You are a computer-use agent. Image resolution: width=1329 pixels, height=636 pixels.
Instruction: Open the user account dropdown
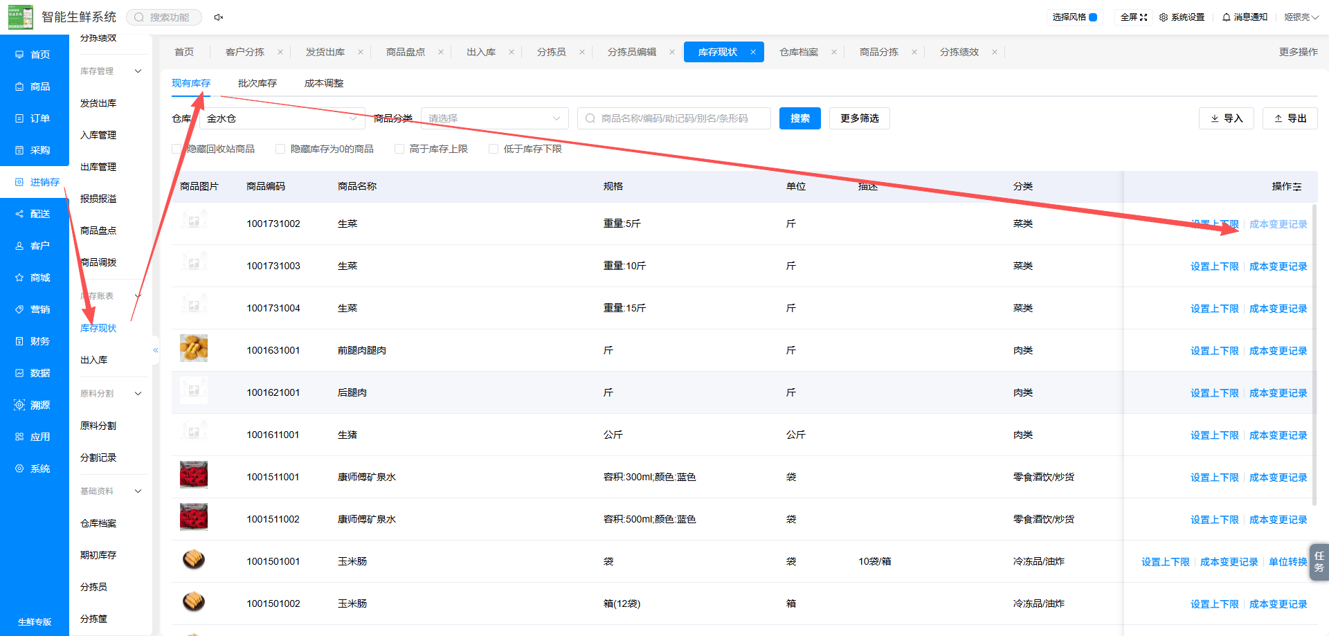[1301, 17]
